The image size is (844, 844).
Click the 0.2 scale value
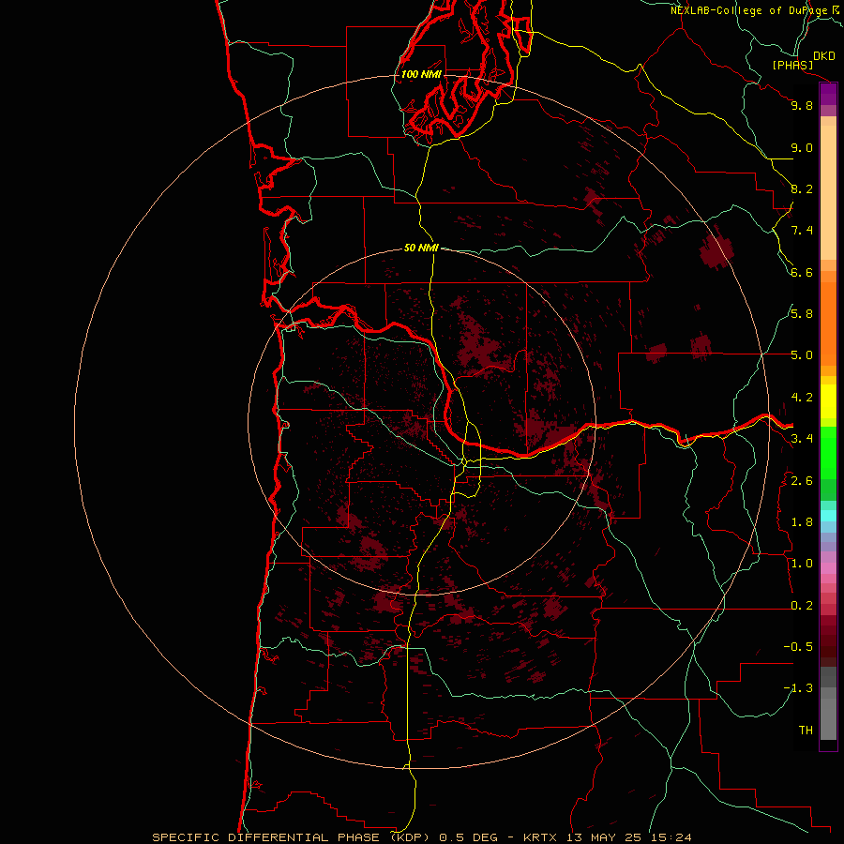(802, 606)
